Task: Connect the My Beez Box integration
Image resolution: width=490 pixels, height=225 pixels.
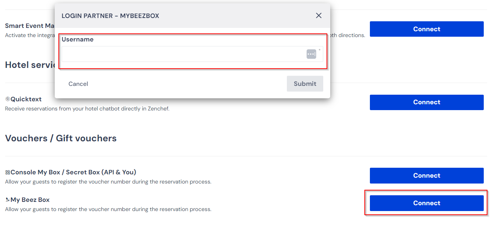Action: tap(426, 203)
